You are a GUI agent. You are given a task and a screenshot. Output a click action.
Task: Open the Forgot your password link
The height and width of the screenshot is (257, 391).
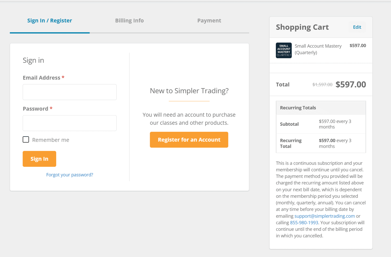pyautogui.click(x=70, y=175)
